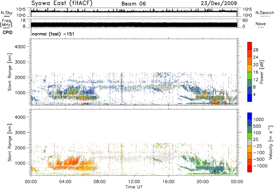Click the "-100" label on Velocity color bar
The height and width of the screenshot is (189, 274).
(x=259, y=152)
